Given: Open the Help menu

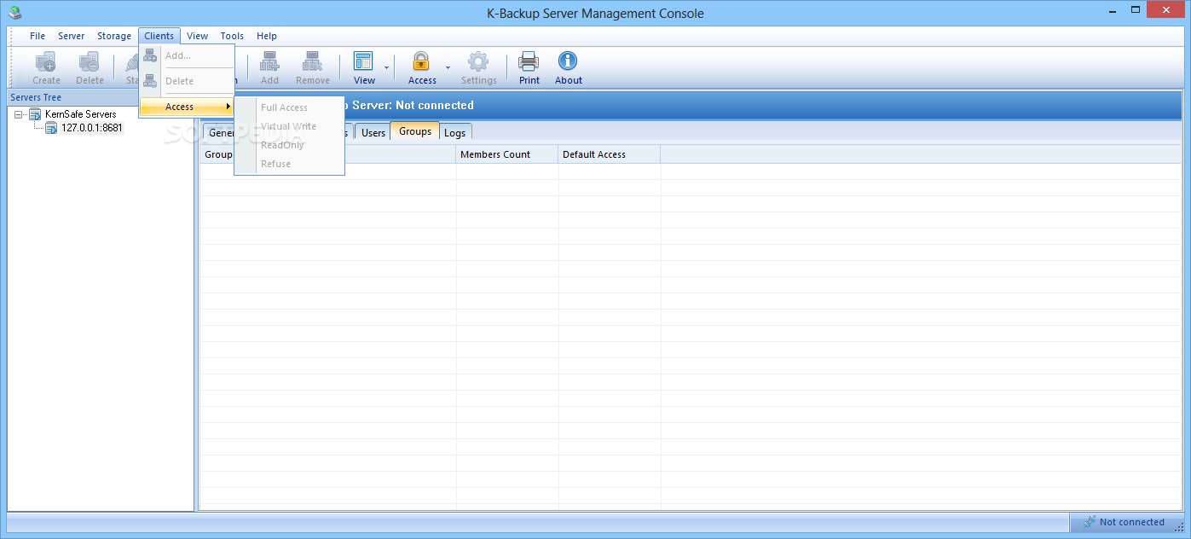Looking at the screenshot, I should (267, 36).
